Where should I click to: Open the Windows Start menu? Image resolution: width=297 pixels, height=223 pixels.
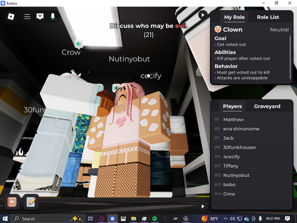click(x=5, y=219)
